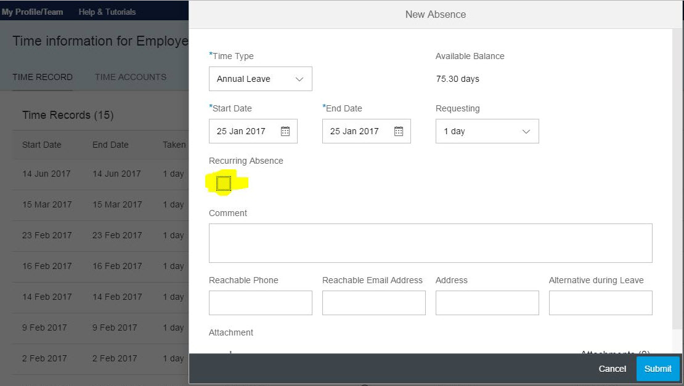The height and width of the screenshot is (386, 684).
Task: Select the 2 Feb 2017 start date cell
Action: coord(44,358)
